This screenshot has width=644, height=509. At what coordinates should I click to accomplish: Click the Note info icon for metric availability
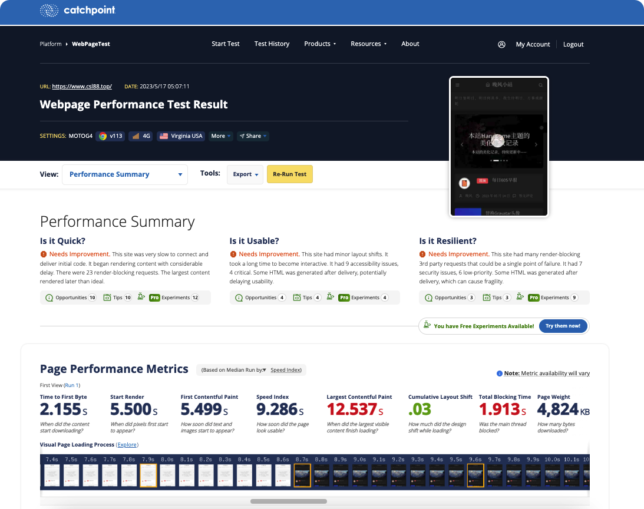tap(500, 374)
